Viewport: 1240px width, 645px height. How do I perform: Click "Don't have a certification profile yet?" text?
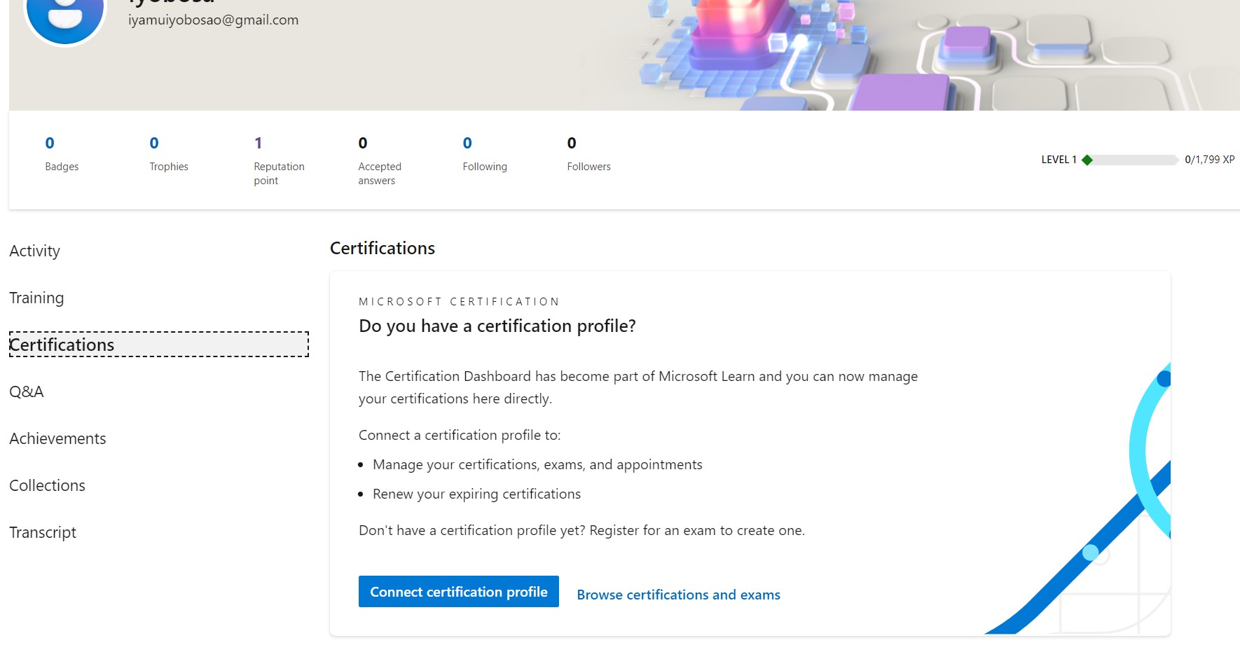(x=471, y=530)
